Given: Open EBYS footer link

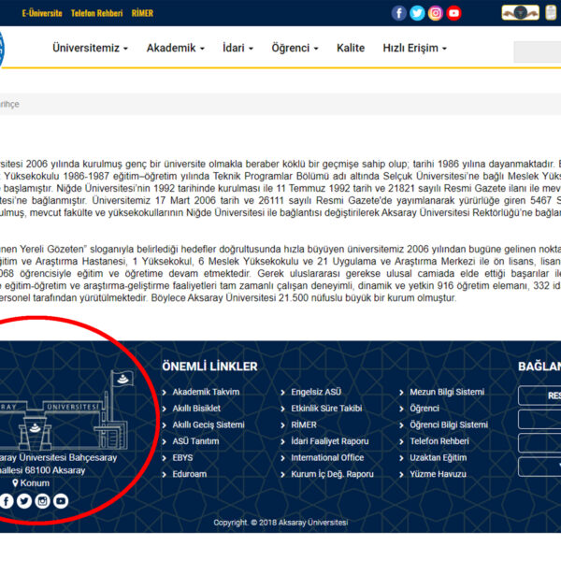Looking at the screenshot, I should [x=182, y=458].
